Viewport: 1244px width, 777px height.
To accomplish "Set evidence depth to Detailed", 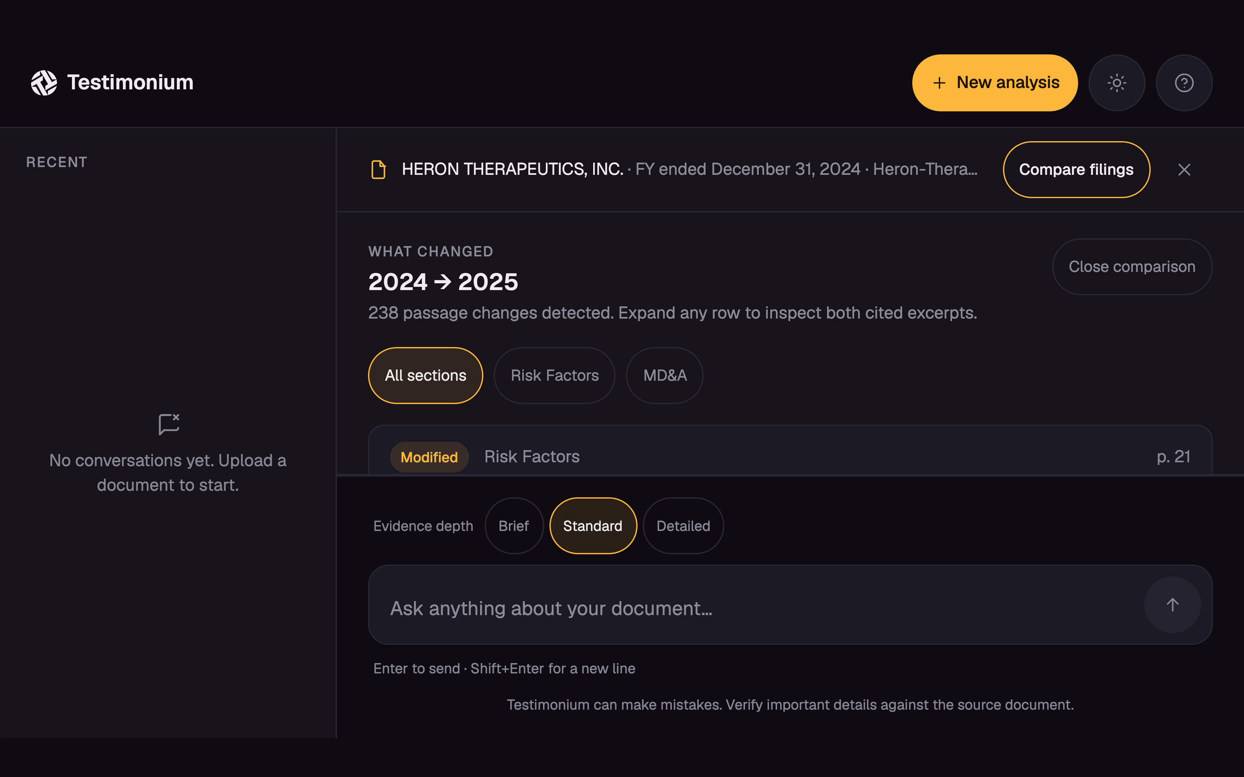I will [683, 526].
